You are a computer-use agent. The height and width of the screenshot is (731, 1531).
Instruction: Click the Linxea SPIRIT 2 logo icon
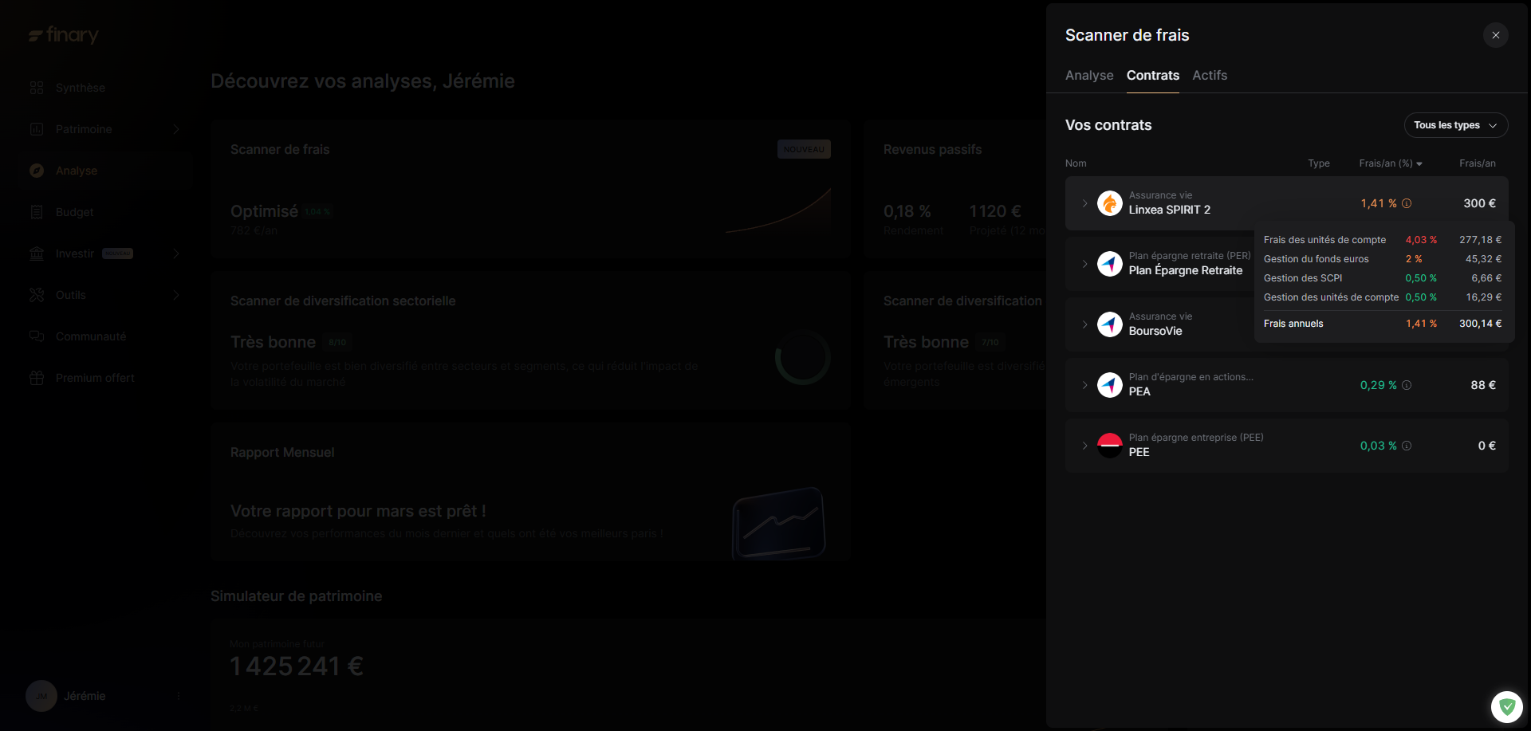click(x=1110, y=203)
